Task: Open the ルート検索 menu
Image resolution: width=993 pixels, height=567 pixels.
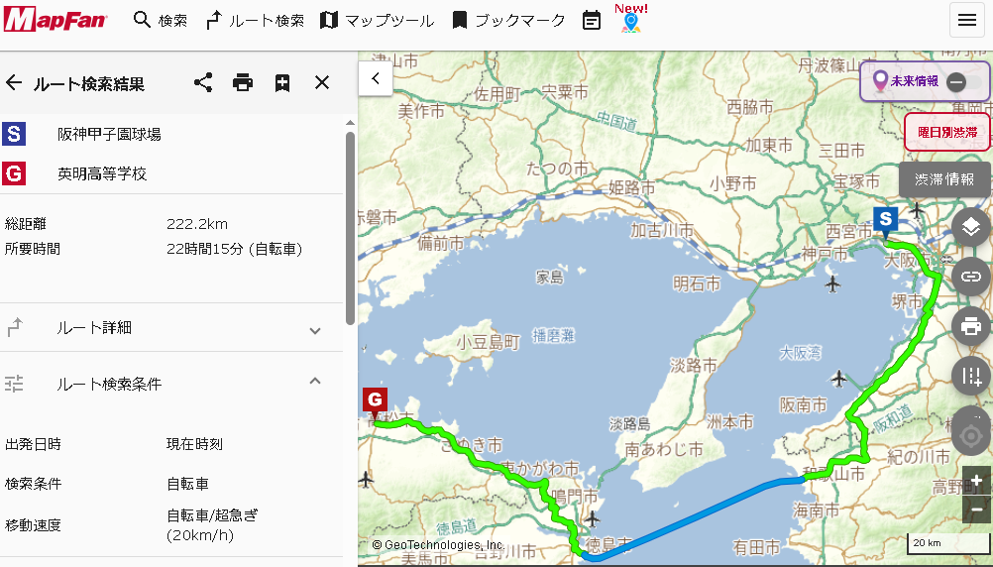Action: [x=256, y=20]
